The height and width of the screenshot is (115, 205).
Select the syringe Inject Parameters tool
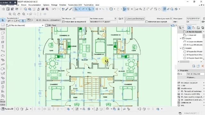pyautogui.click(x=70, y=9)
